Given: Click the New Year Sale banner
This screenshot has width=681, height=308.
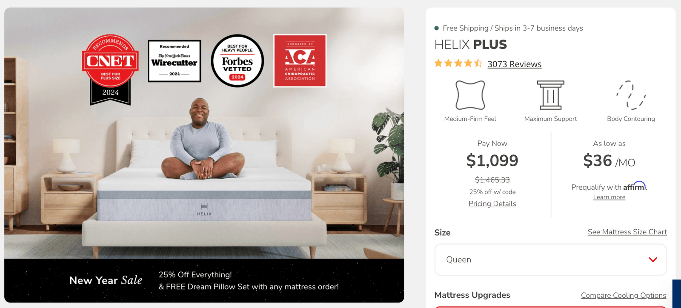Looking at the screenshot, I should coord(204,281).
